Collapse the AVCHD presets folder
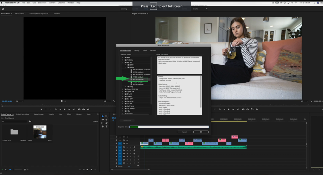 (123, 62)
